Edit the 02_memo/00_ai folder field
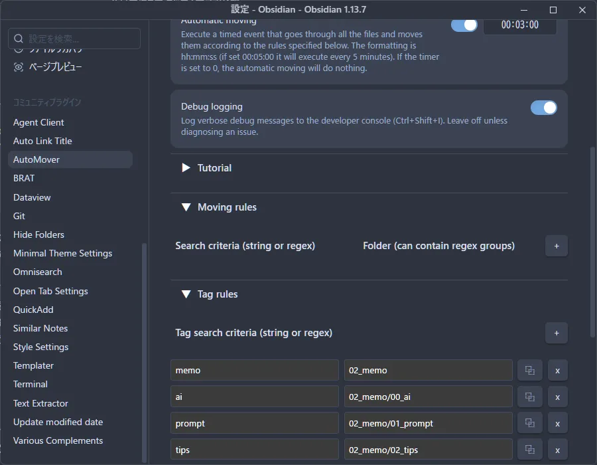 [x=429, y=397]
